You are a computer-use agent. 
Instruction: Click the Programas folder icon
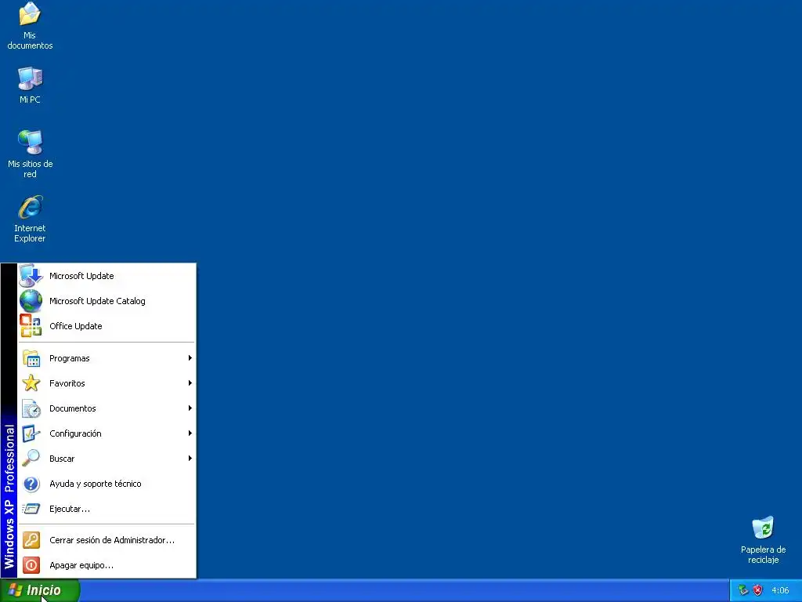[x=31, y=358]
